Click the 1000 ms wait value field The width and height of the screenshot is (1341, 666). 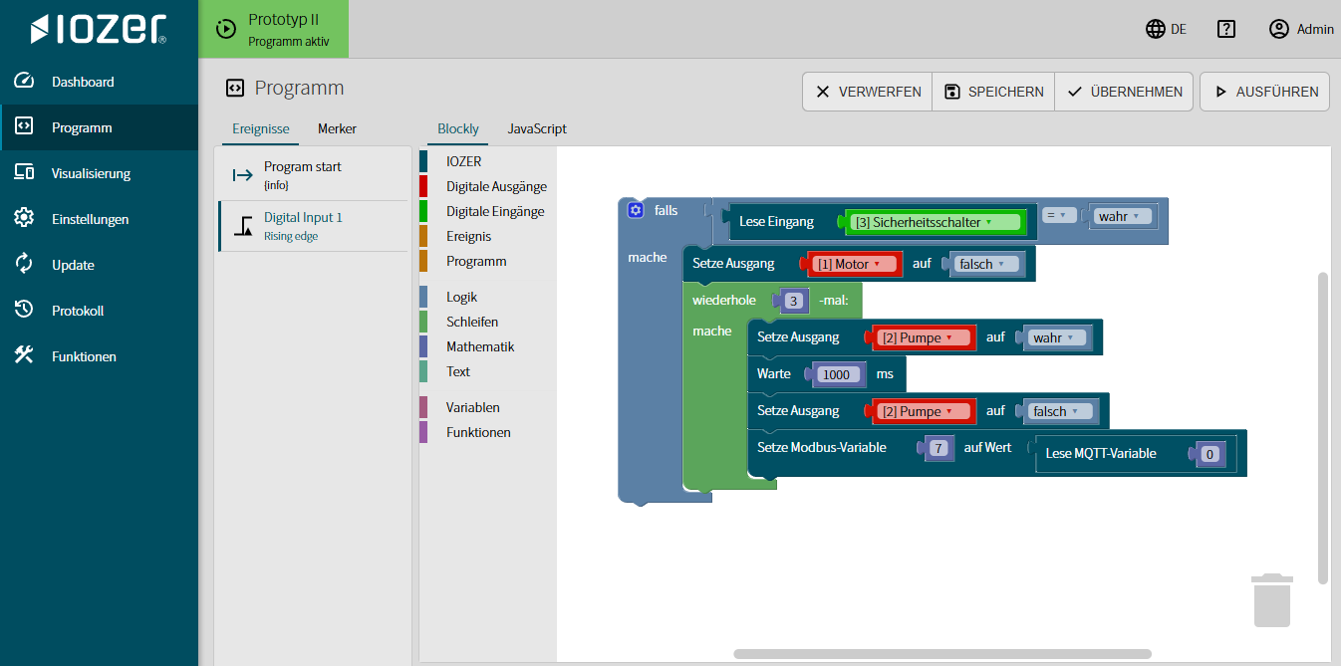[x=836, y=374]
